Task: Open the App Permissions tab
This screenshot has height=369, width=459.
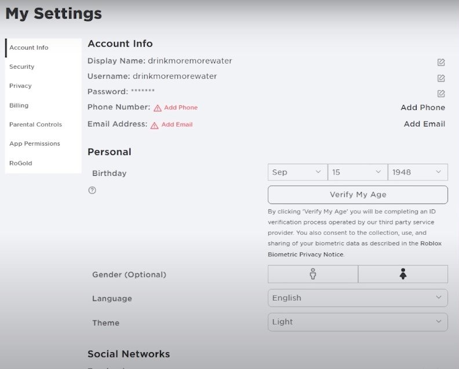Action: pos(43,144)
